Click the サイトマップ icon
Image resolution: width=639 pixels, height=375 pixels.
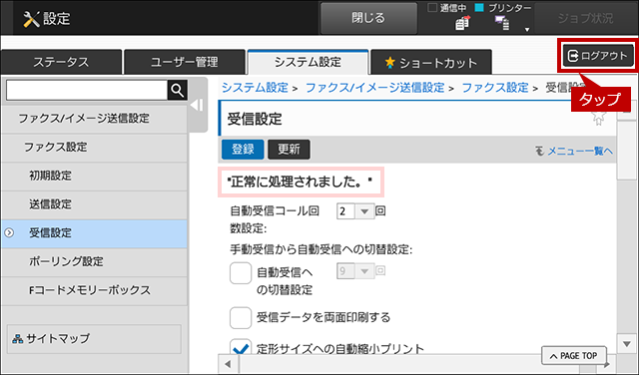(x=18, y=339)
